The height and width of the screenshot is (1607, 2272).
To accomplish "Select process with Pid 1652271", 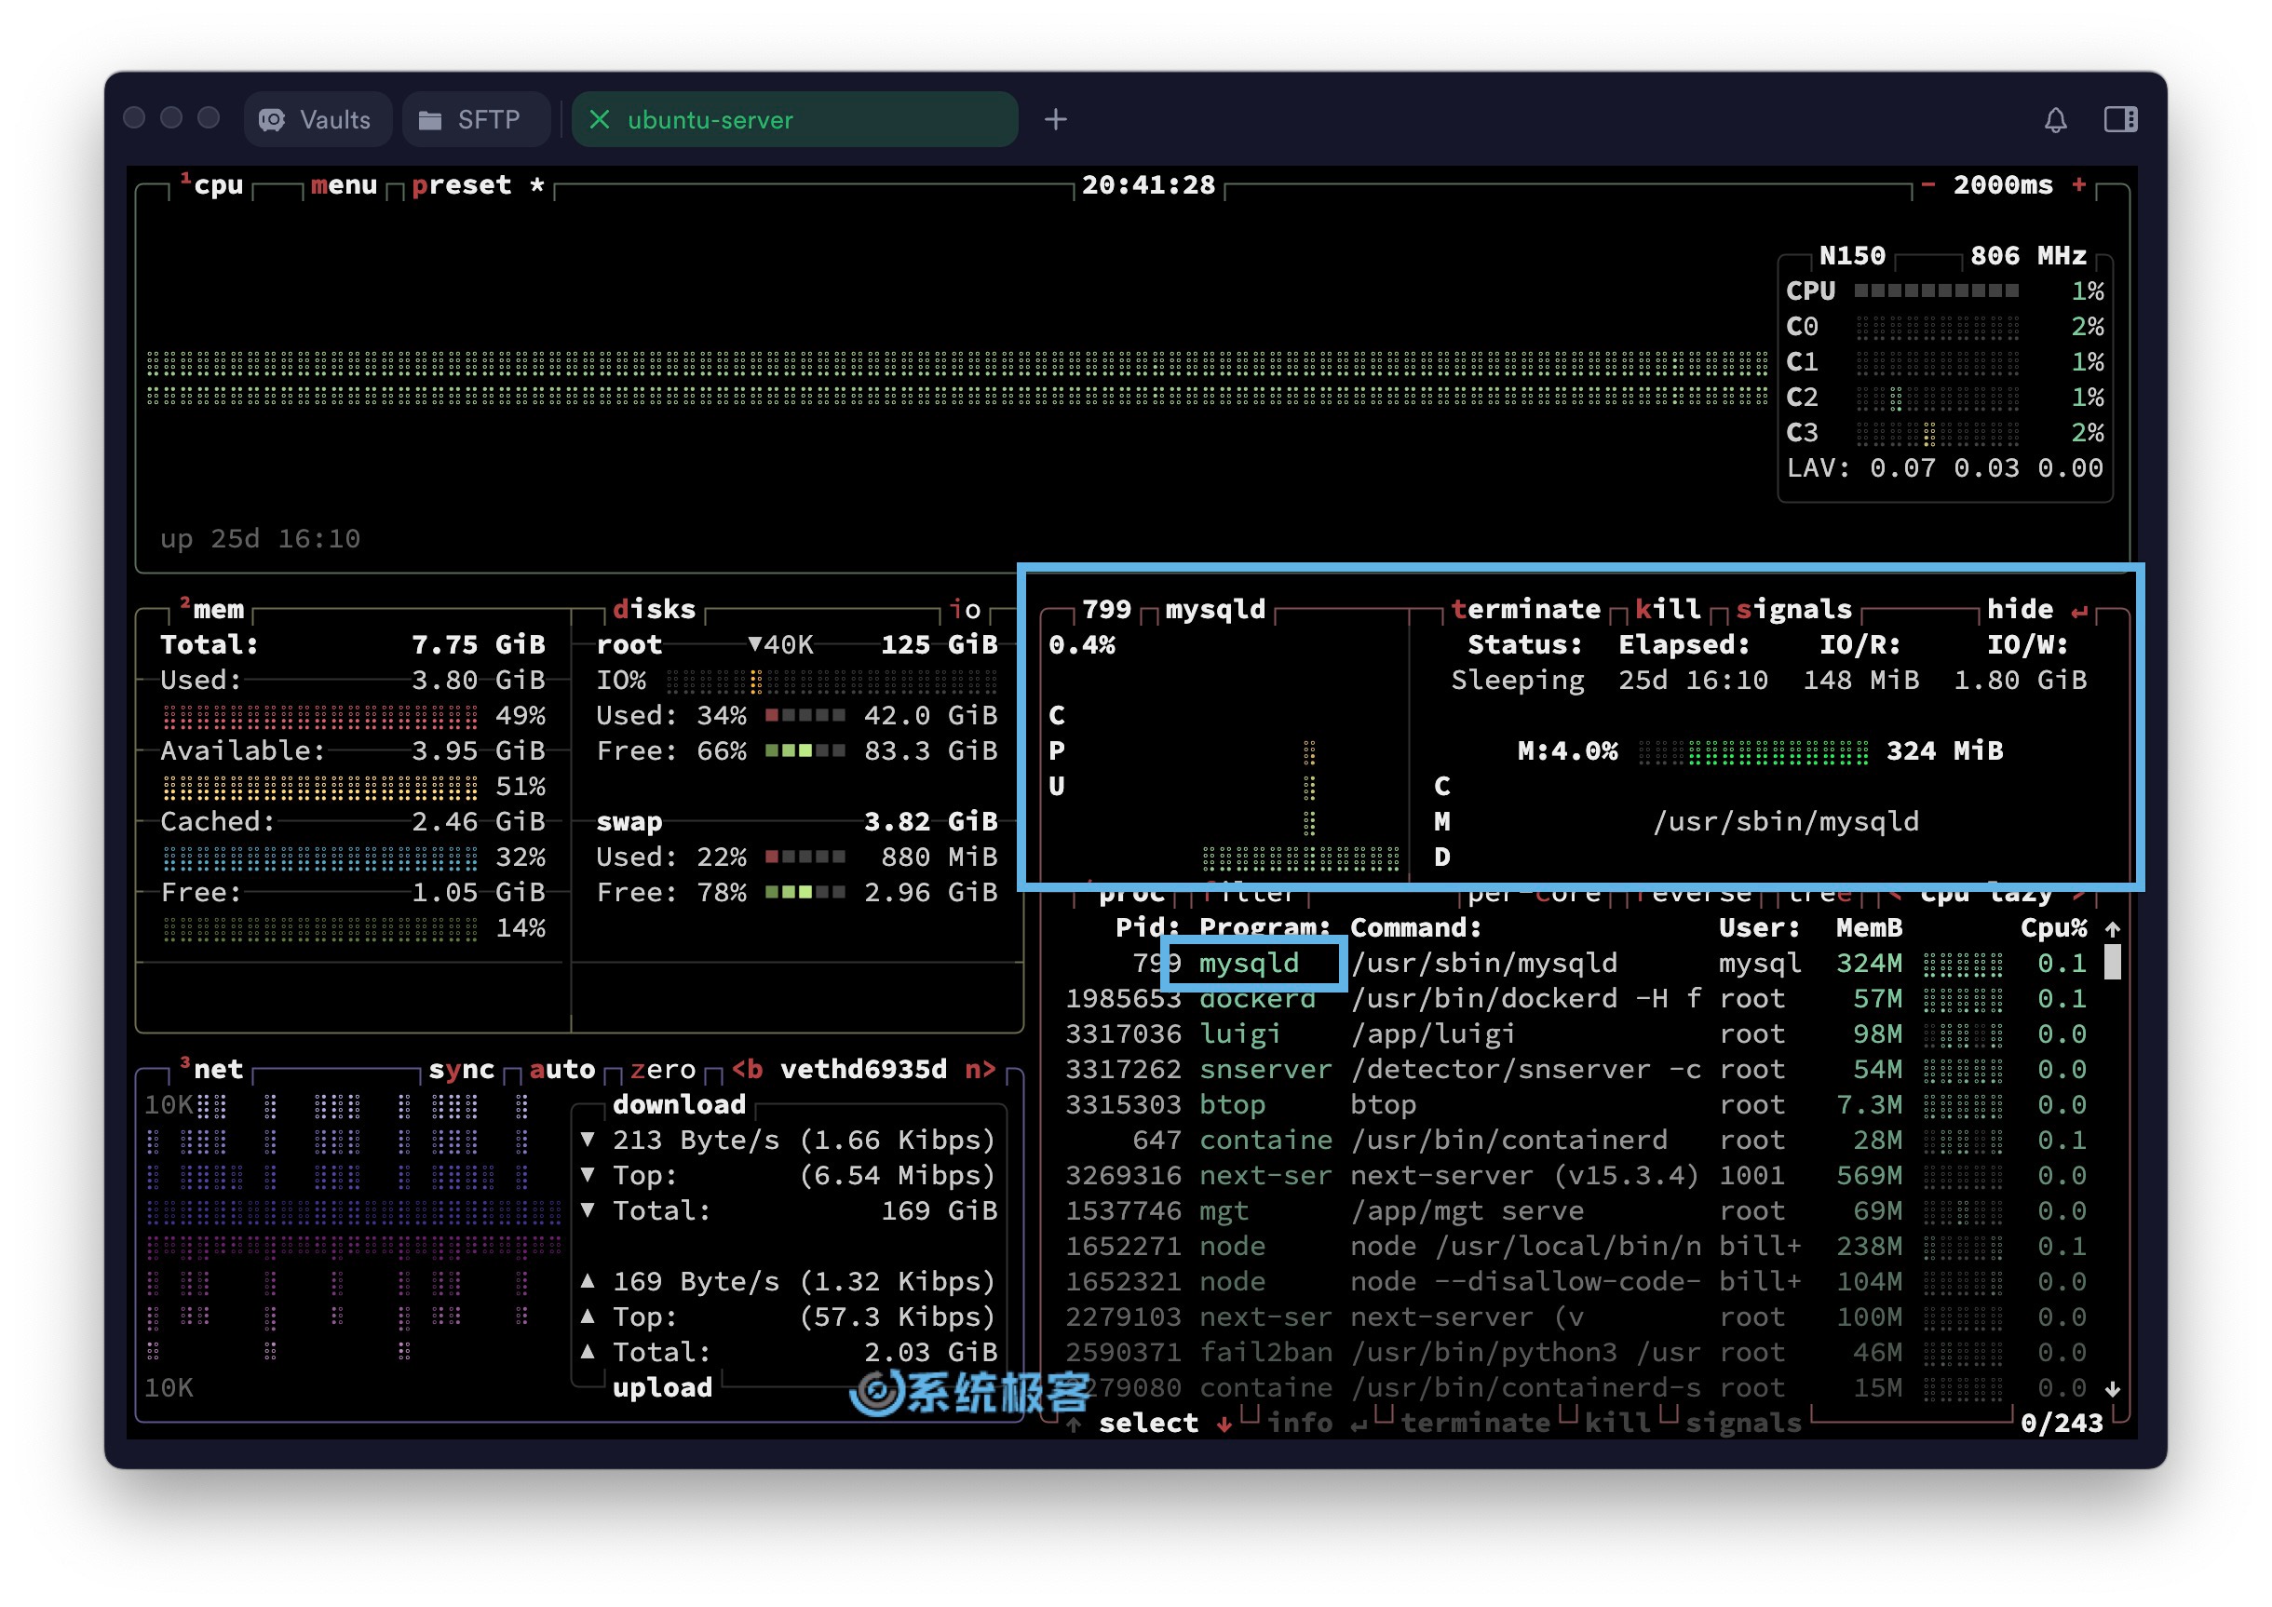I will pos(1576,1246).
